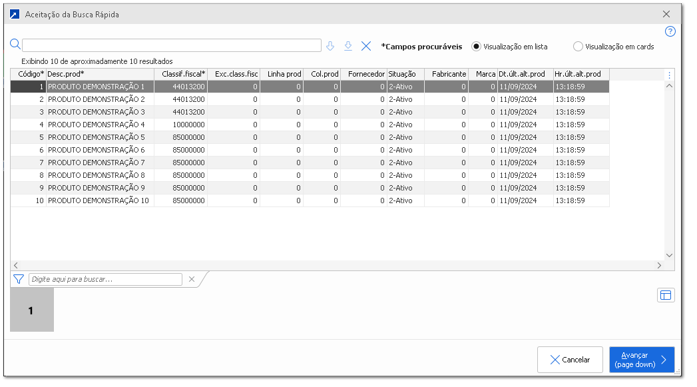The height and width of the screenshot is (387, 697).
Task: Click the horizontal scrollbar left arrow
Action: [x=15, y=266]
